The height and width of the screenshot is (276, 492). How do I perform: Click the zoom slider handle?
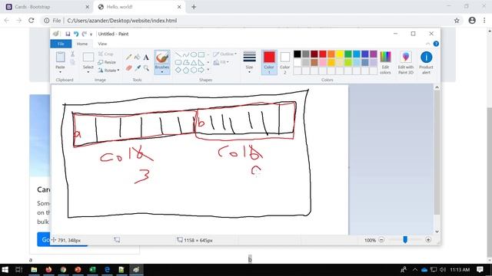pos(405,240)
